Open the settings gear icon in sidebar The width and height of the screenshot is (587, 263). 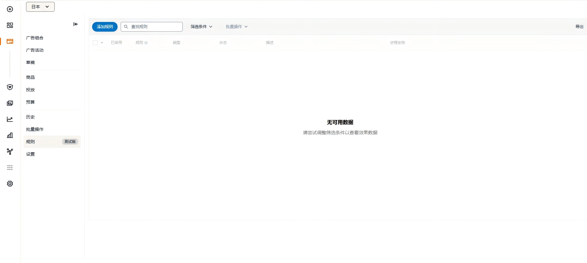(x=10, y=184)
